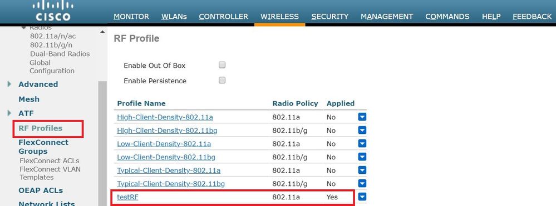The width and height of the screenshot is (556, 206).
Task: Open the MANAGEMENT menu
Action: (x=387, y=17)
